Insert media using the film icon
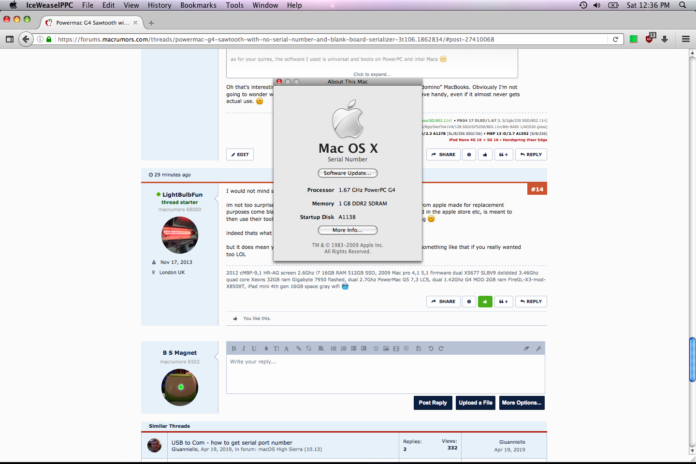The width and height of the screenshot is (696, 464). coord(396,348)
